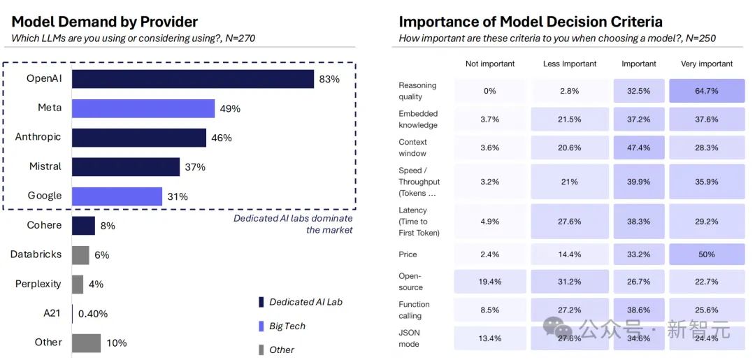
Task: Click the Mistral 37% bar
Action: coord(126,167)
